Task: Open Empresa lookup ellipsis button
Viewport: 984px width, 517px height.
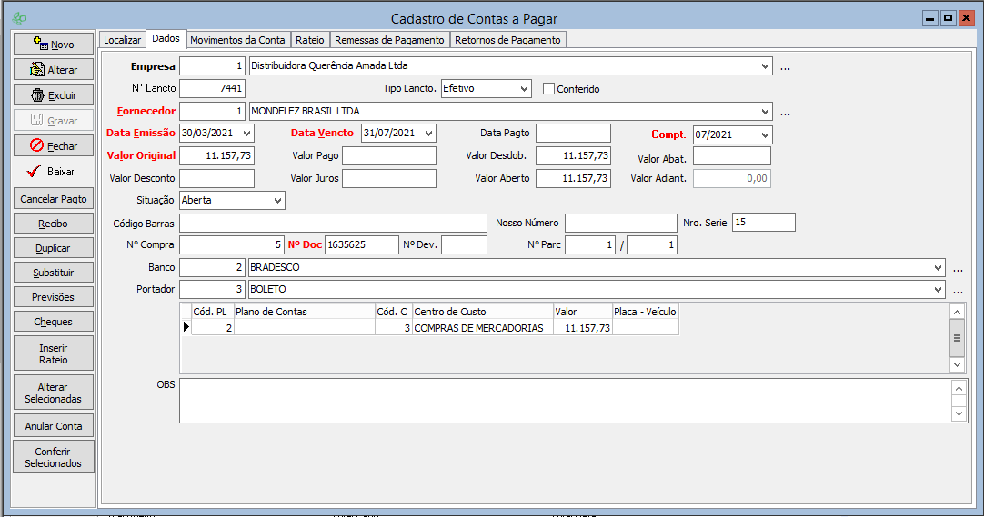Action: pyautogui.click(x=785, y=66)
